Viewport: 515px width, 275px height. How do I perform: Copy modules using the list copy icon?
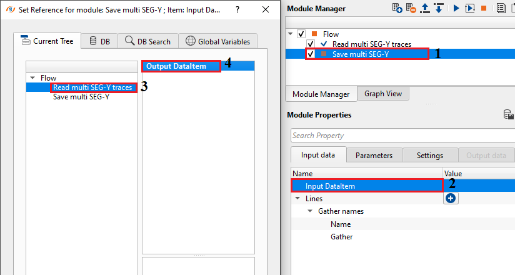pyautogui.click(x=501, y=8)
